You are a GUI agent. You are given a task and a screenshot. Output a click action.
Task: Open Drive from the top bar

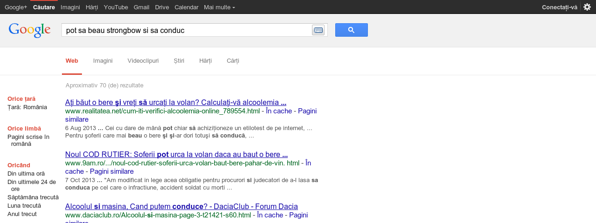pos(162,7)
